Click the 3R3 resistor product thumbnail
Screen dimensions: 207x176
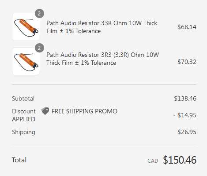(26, 61)
